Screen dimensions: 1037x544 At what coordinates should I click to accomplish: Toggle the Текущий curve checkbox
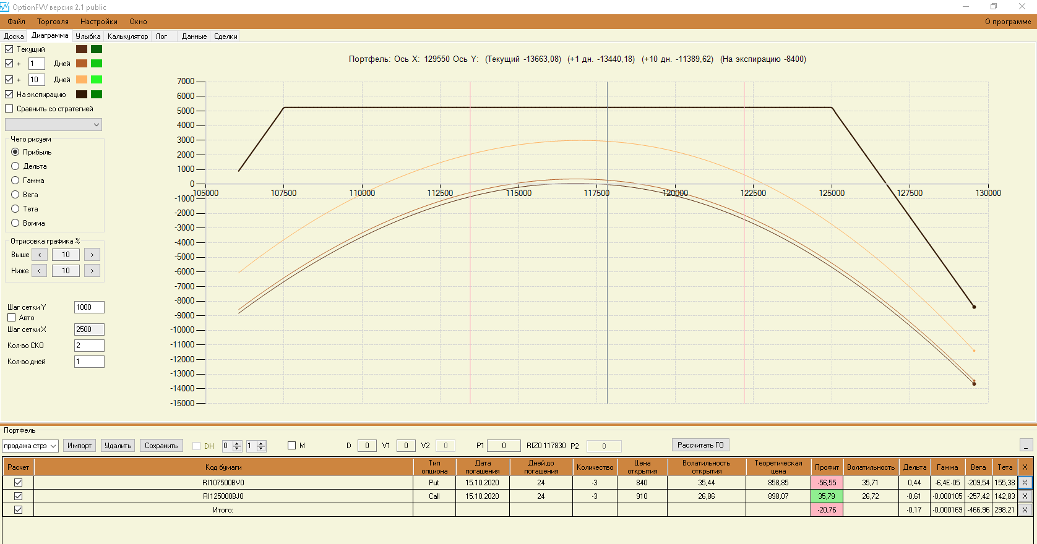tap(9, 49)
